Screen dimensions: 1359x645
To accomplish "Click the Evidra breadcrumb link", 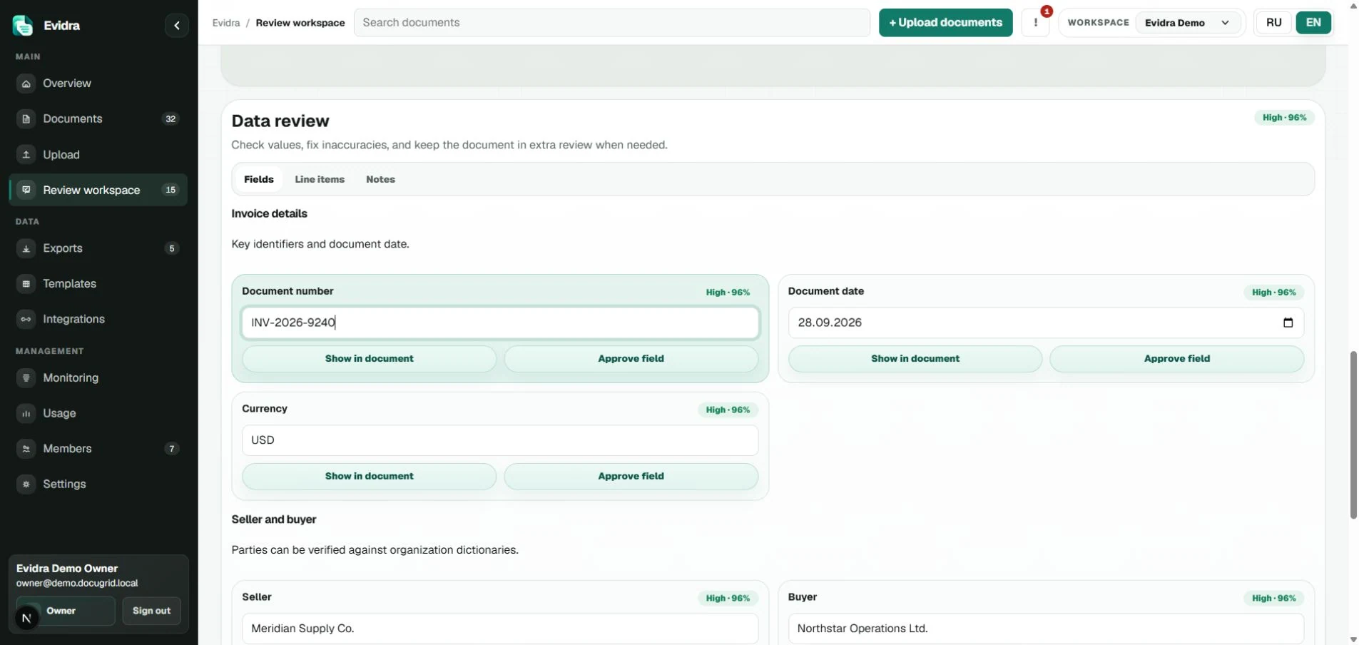I will [x=225, y=23].
